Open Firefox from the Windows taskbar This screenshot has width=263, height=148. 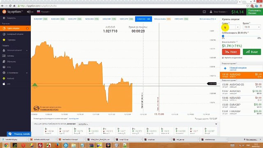click(57, 145)
